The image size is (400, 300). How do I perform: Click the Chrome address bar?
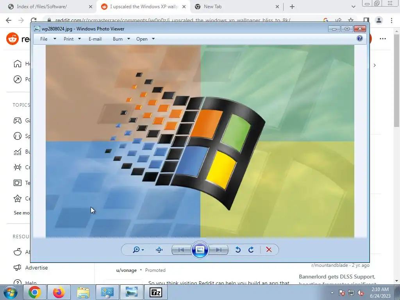173,20
